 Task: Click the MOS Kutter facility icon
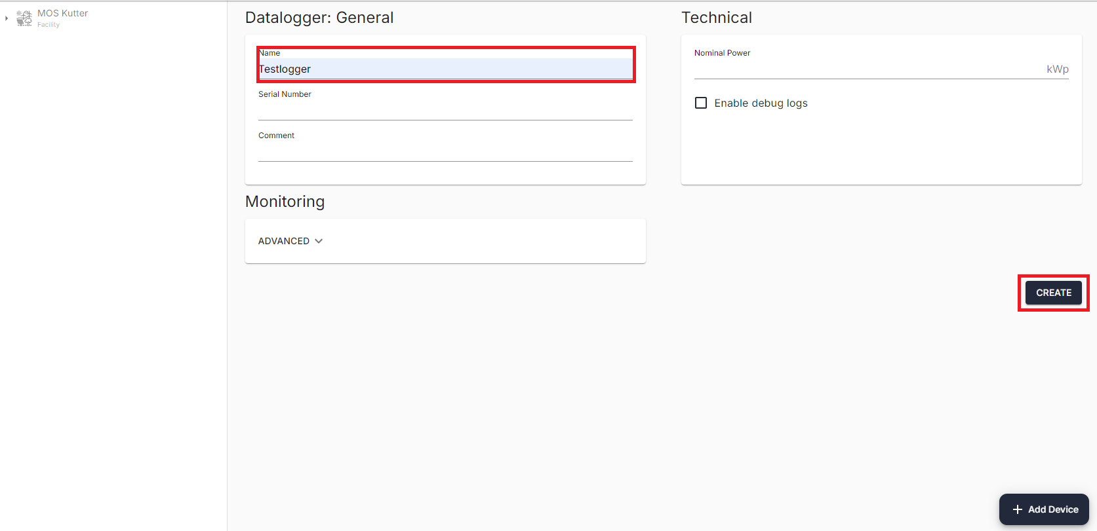click(24, 18)
